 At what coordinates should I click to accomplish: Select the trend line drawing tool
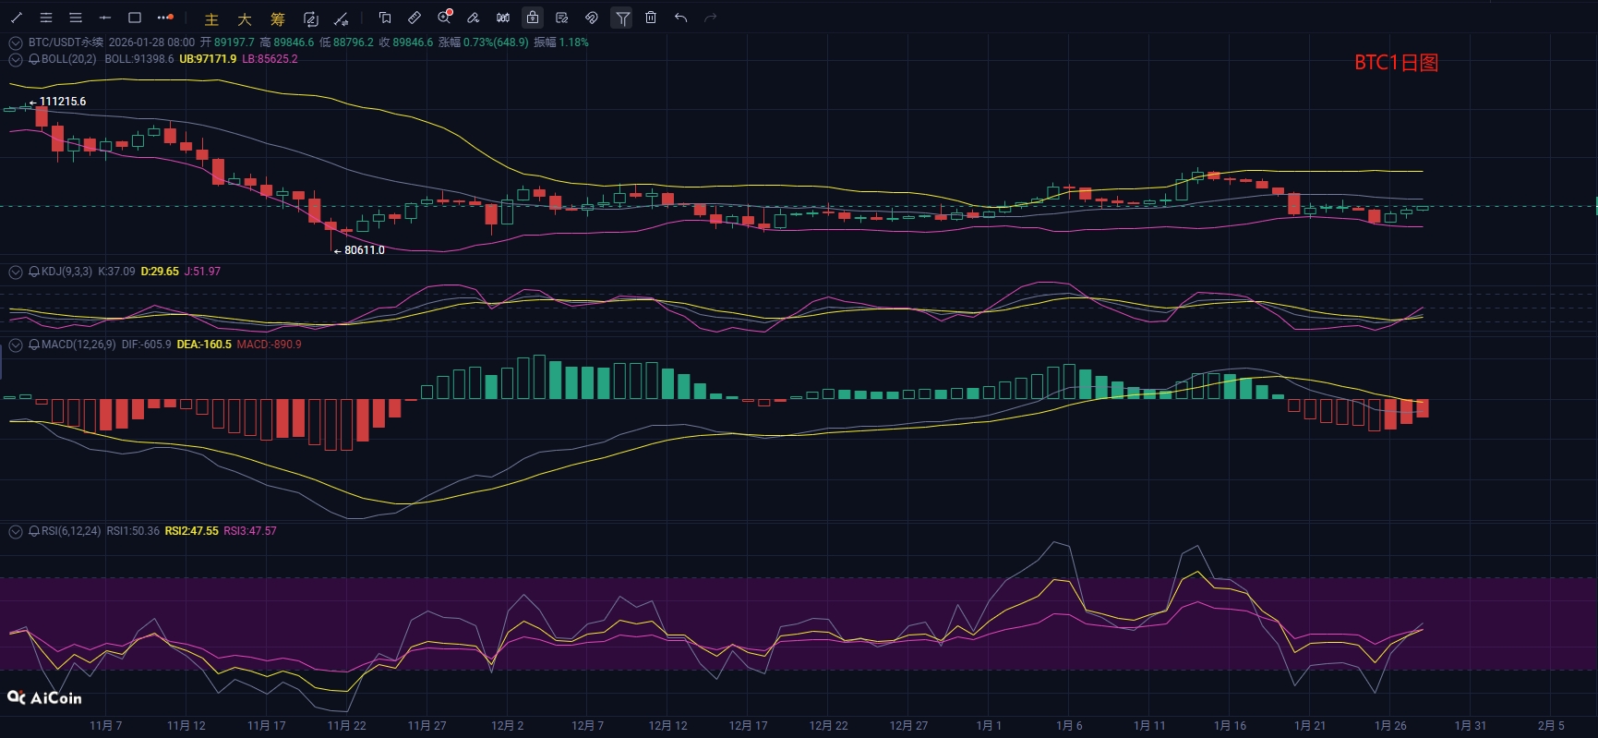click(x=17, y=18)
